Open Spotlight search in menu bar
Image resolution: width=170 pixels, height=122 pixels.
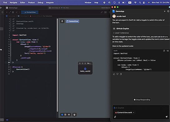(140, 2)
